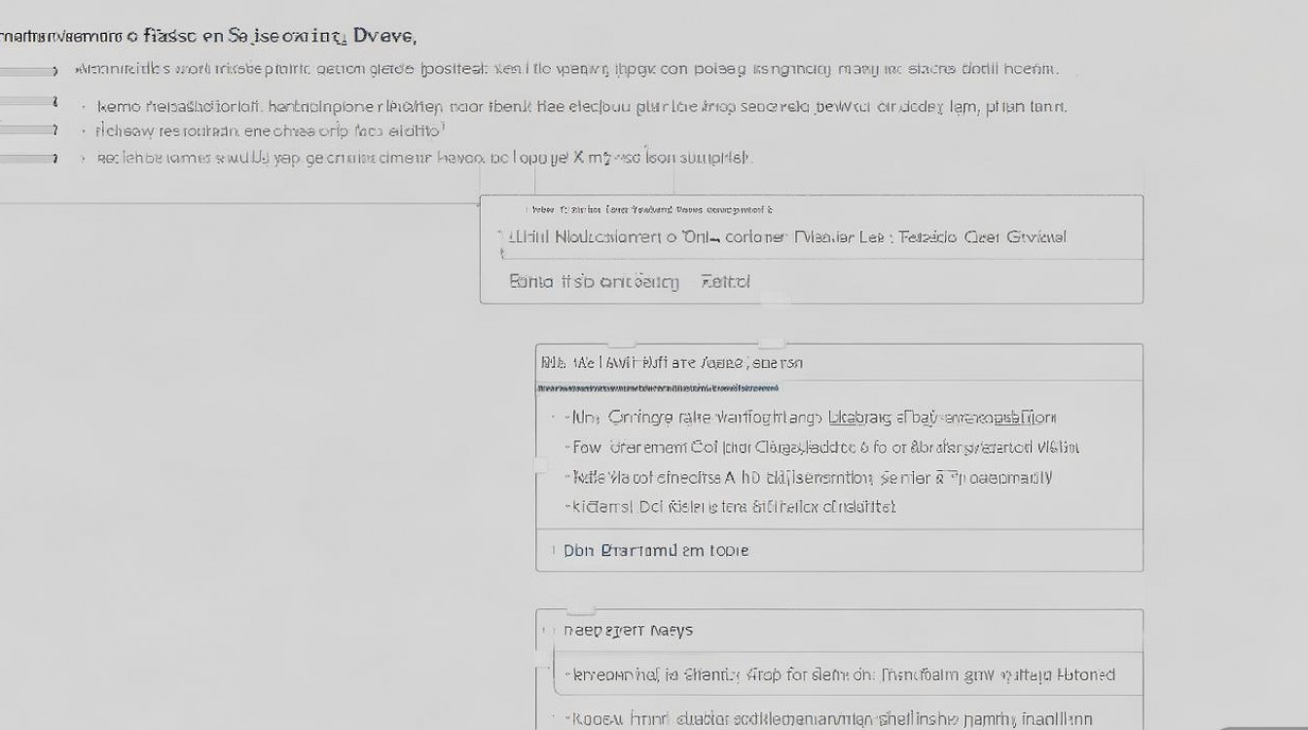
Task: Open the blue underlined line under 'Bils We' header
Action: [658, 388]
